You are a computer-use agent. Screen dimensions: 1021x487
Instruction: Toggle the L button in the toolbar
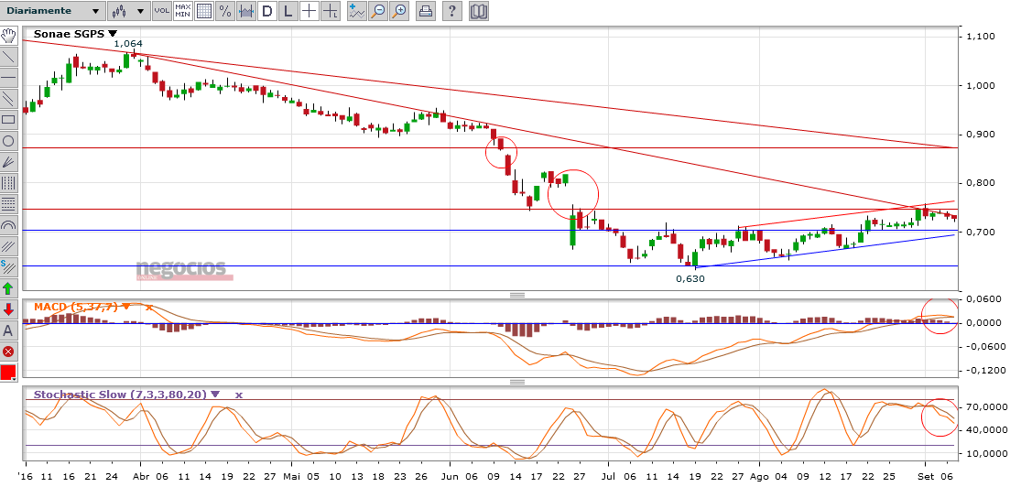(x=288, y=10)
